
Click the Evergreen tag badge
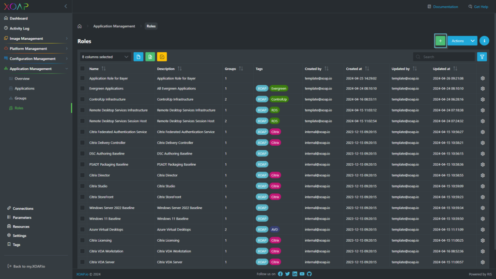click(x=279, y=89)
